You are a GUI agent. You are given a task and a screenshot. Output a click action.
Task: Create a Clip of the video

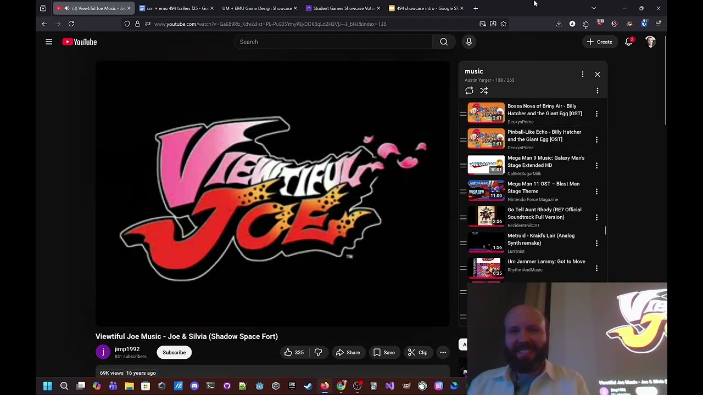pyautogui.click(x=417, y=352)
